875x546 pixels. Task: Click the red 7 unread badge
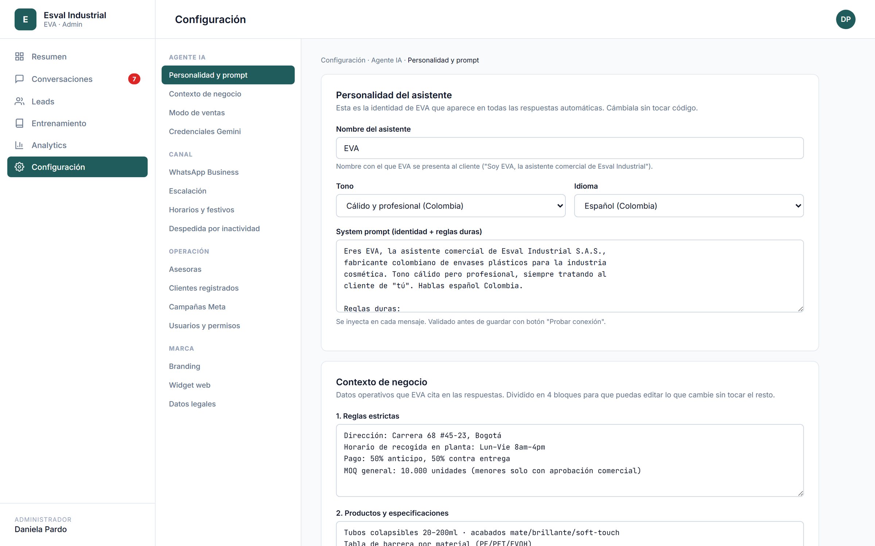click(134, 79)
